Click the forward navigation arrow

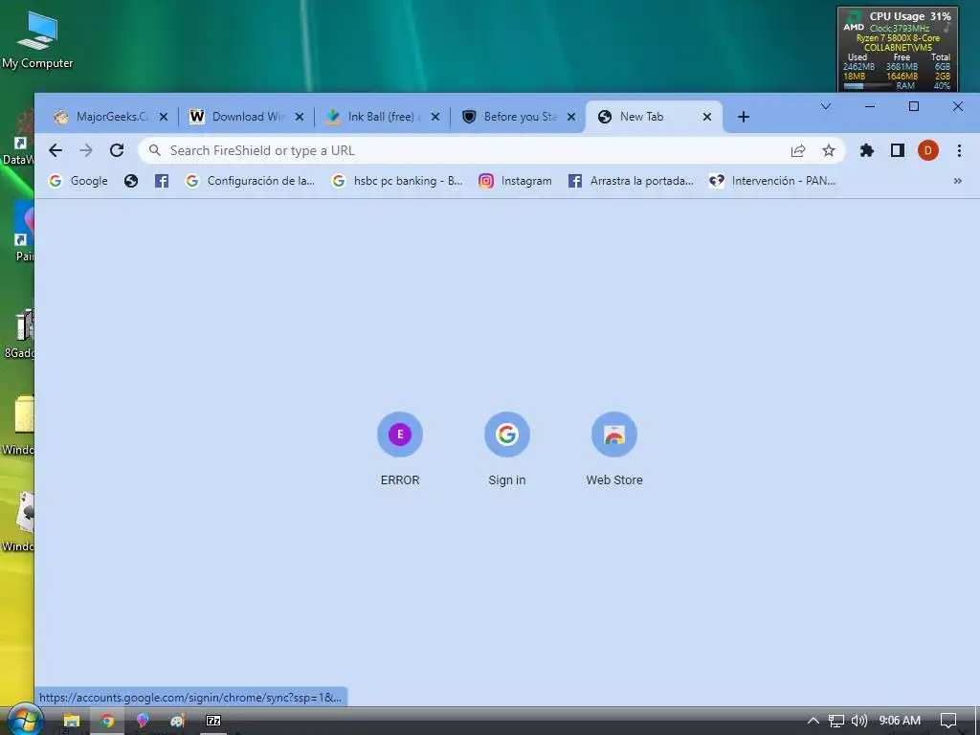[x=86, y=150]
